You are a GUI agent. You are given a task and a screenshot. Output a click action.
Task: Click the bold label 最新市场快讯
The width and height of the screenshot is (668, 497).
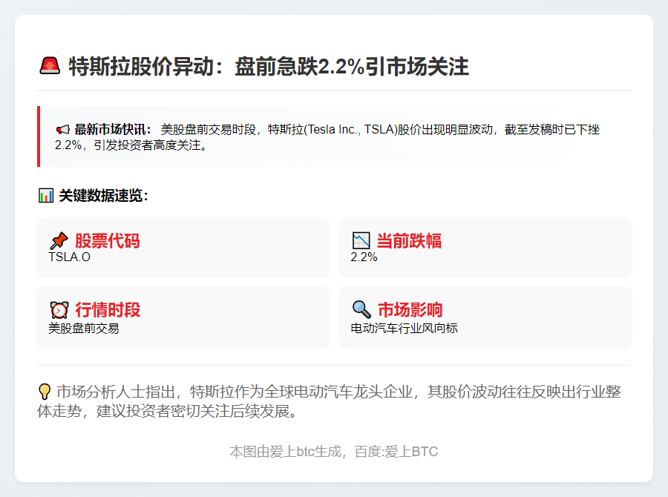coord(113,130)
